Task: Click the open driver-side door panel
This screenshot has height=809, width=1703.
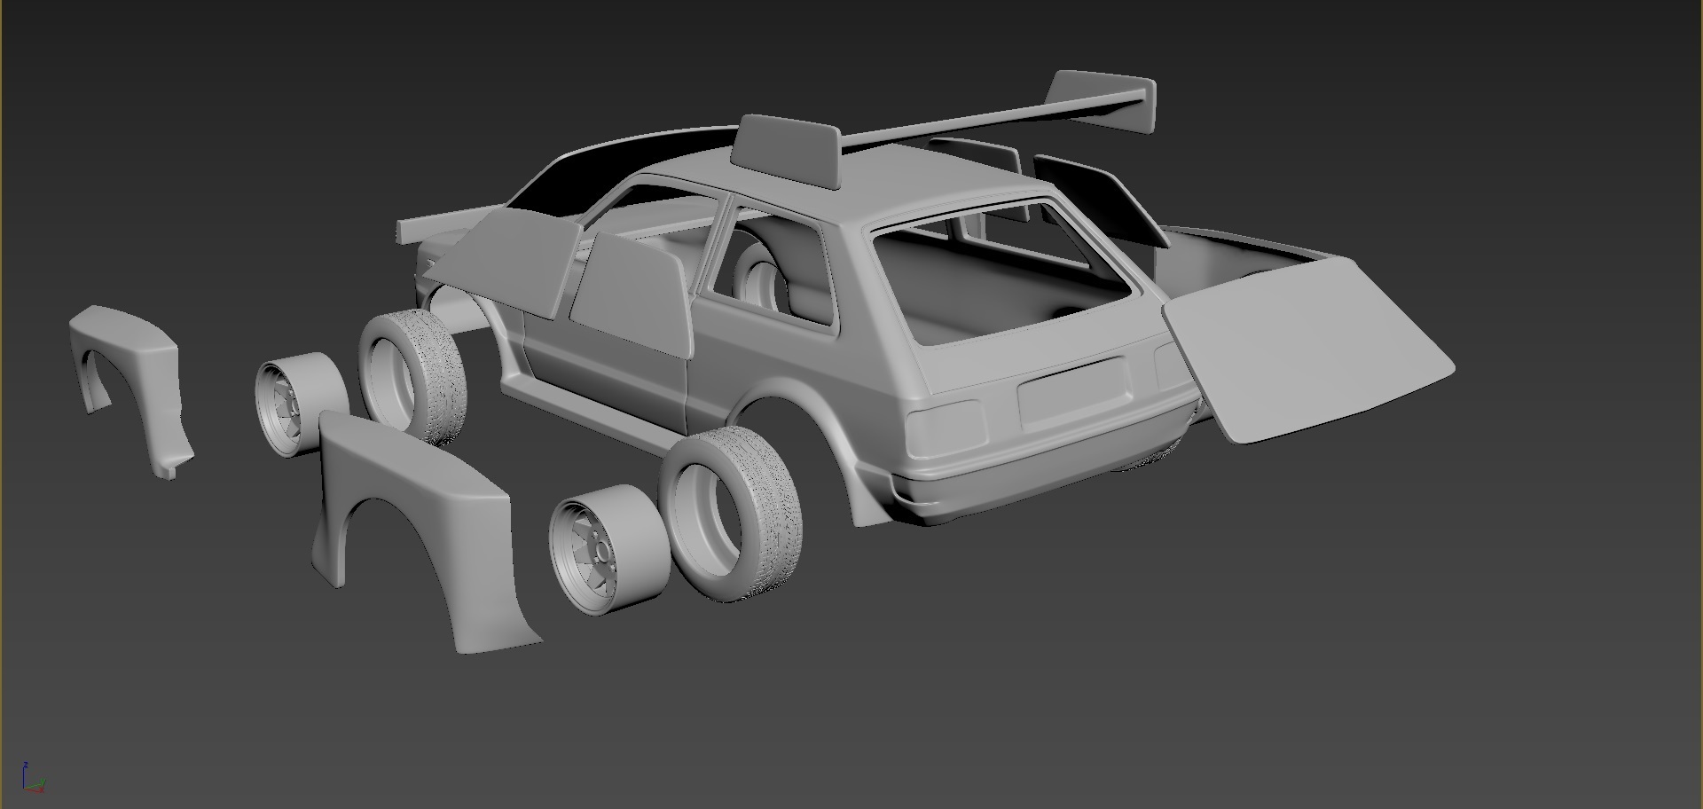Action: [x=630, y=293]
